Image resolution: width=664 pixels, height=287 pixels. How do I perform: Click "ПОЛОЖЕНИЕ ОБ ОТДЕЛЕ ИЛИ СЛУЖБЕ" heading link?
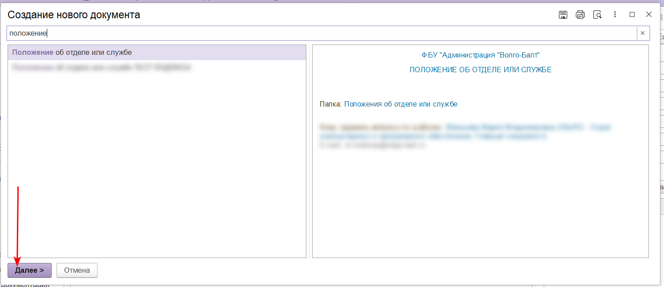[481, 70]
